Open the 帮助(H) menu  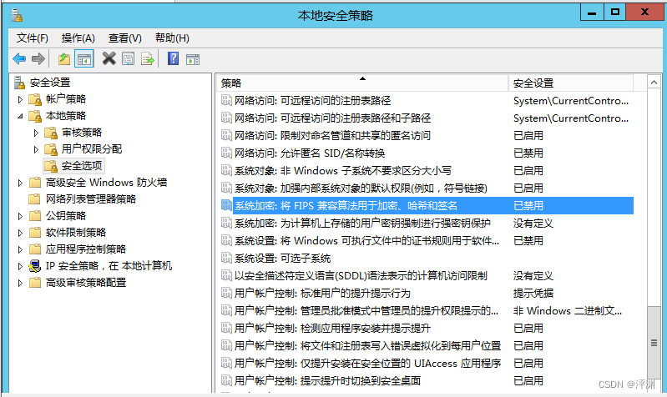click(x=172, y=38)
